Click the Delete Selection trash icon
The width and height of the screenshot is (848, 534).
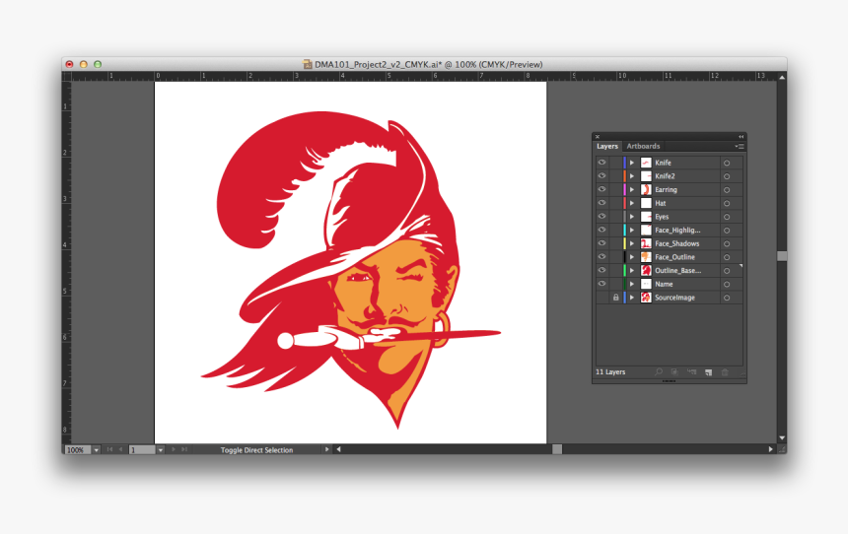[x=725, y=371]
